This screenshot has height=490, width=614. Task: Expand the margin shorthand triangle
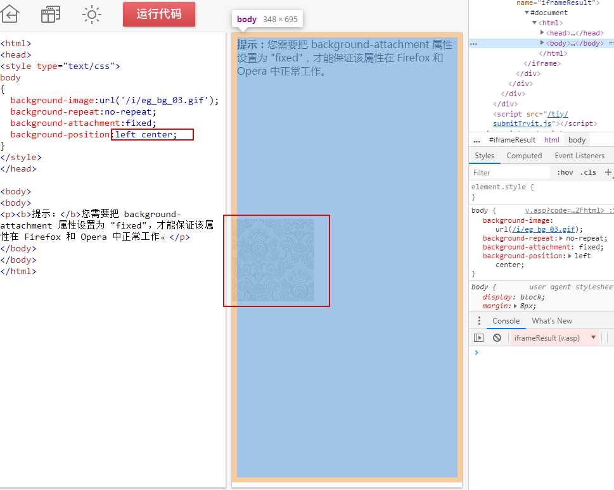[x=515, y=306]
